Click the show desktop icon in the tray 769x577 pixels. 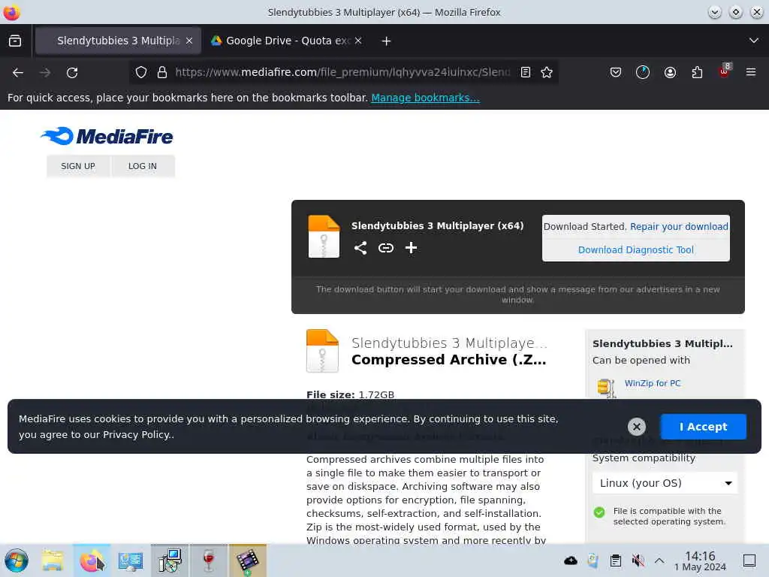749,560
